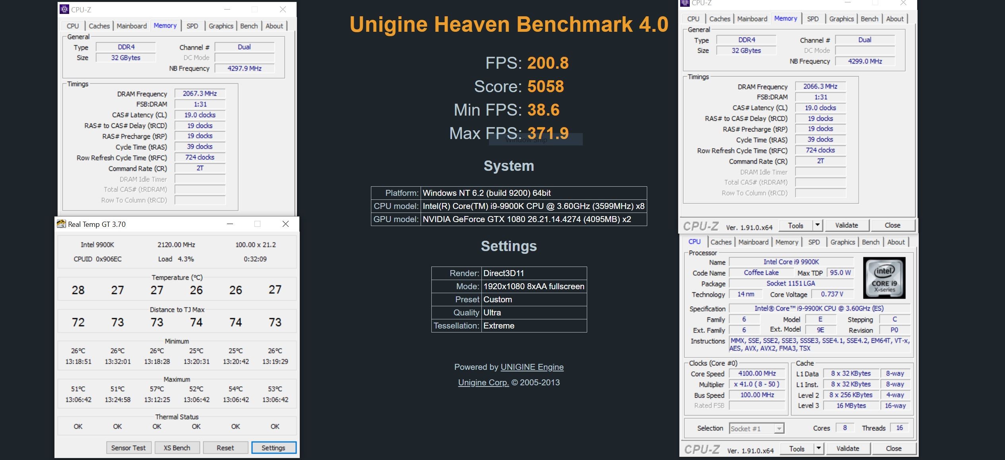Open Bench tab in lower-right CPU-Z window
This screenshot has height=460, width=1005.
[871, 242]
